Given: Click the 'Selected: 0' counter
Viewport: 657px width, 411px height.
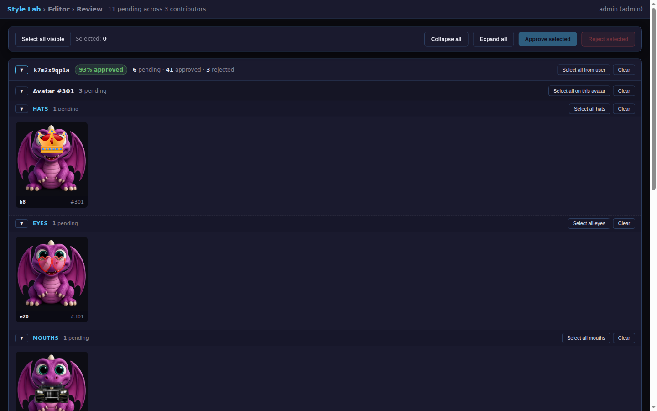Looking at the screenshot, I should 91,39.
